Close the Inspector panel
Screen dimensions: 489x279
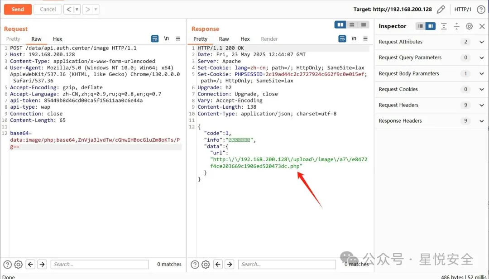pos(482,26)
